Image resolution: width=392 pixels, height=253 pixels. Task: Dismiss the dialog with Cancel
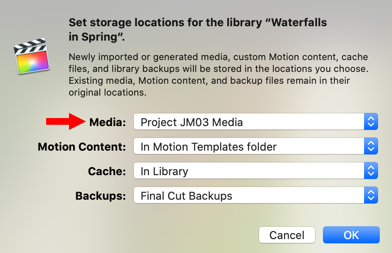(x=287, y=235)
